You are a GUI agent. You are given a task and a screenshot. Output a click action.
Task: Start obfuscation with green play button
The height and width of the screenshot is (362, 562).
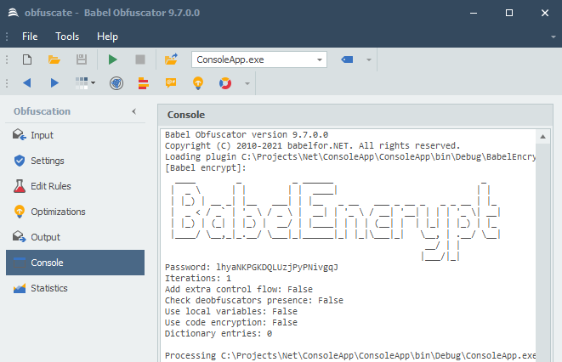click(x=113, y=59)
